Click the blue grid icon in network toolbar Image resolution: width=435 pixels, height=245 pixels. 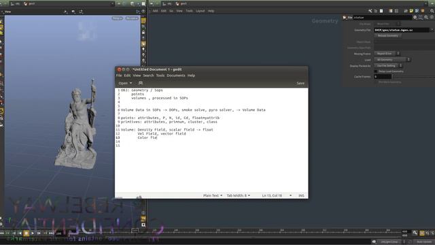tap(417, 11)
